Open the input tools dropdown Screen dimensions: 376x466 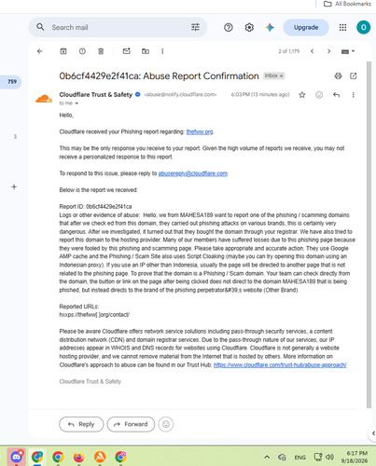348,51
